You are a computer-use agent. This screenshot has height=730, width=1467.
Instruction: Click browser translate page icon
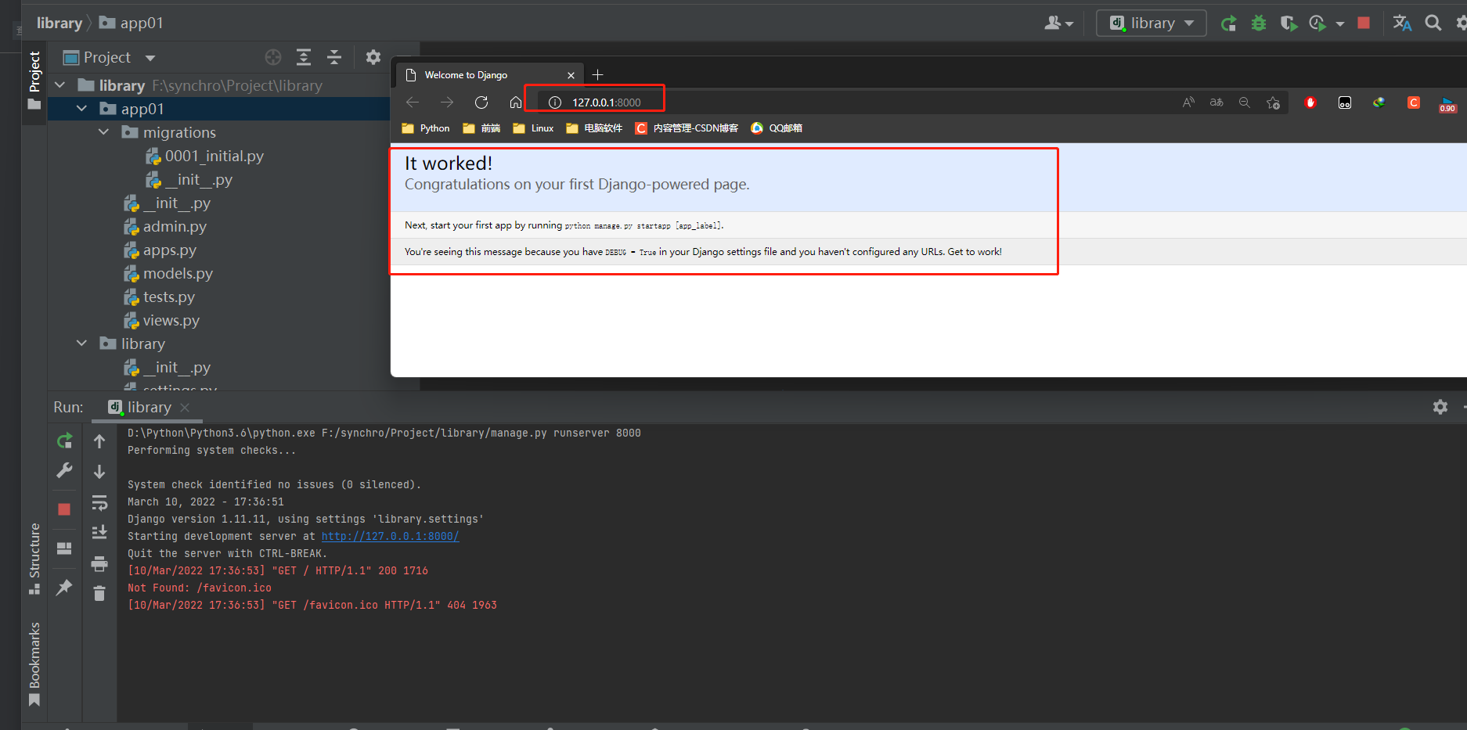coord(1216,102)
